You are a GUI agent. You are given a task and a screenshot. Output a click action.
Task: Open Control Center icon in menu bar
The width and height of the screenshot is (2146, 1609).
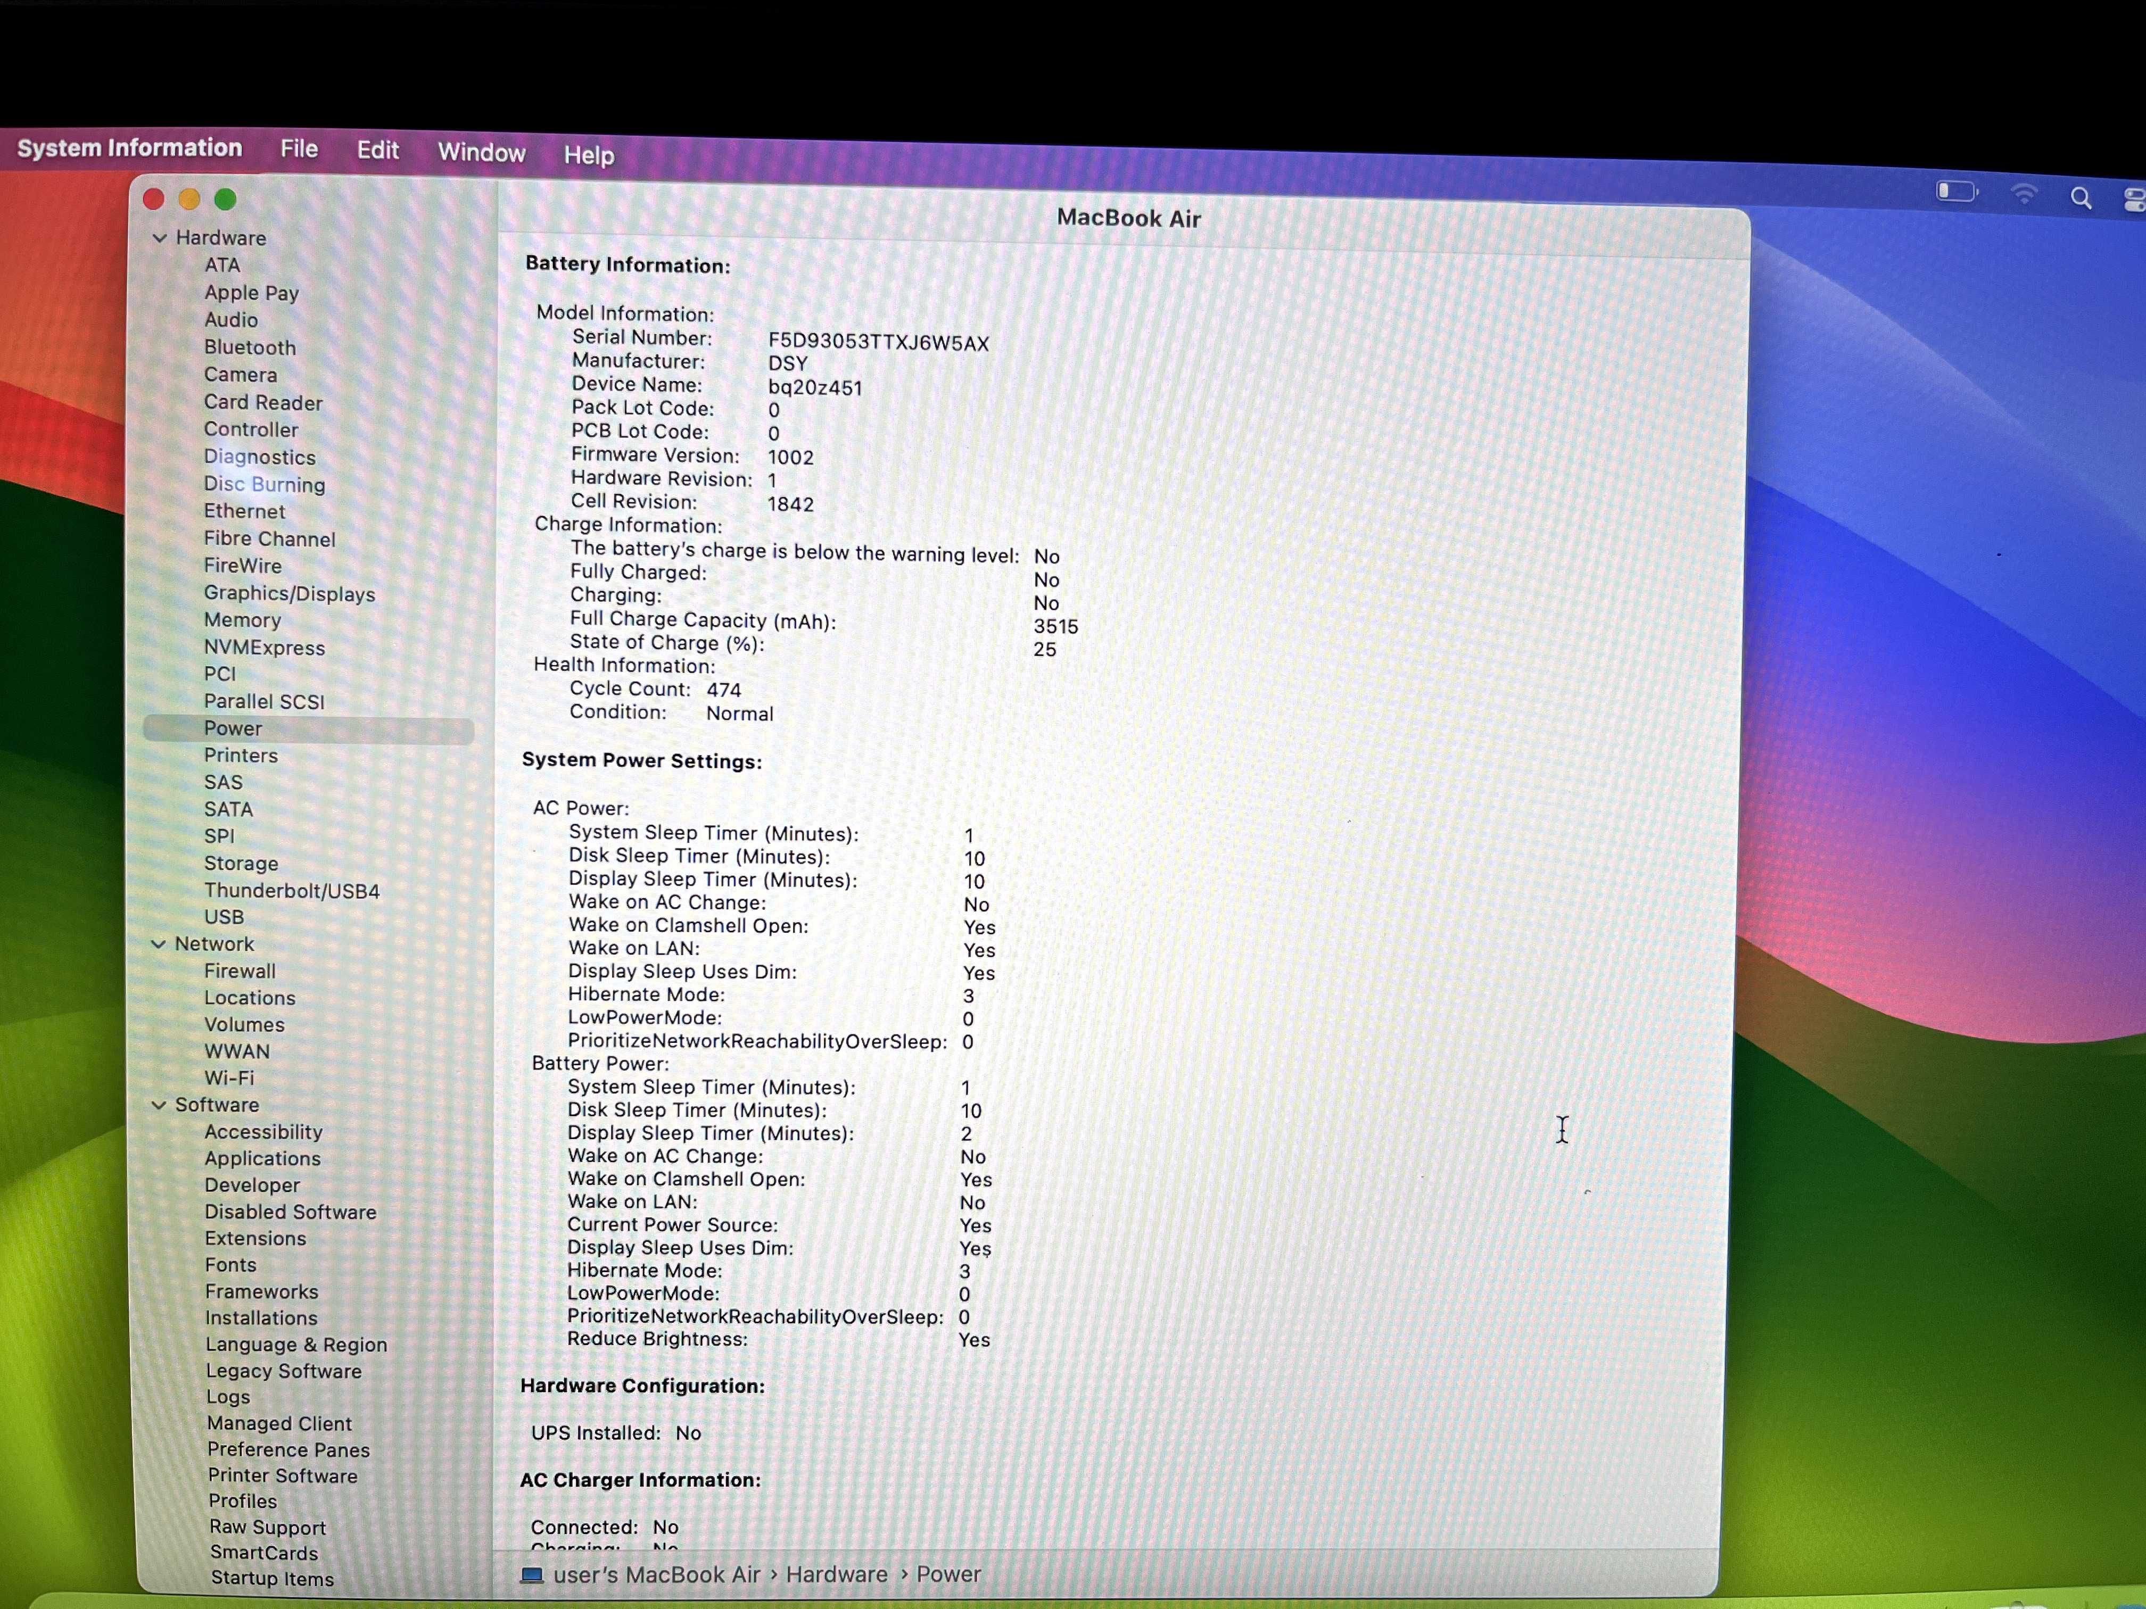point(2134,200)
